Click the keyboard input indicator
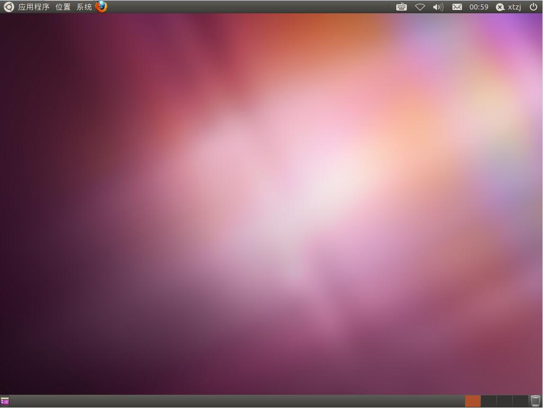The height and width of the screenshot is (408, 543). 401,7
